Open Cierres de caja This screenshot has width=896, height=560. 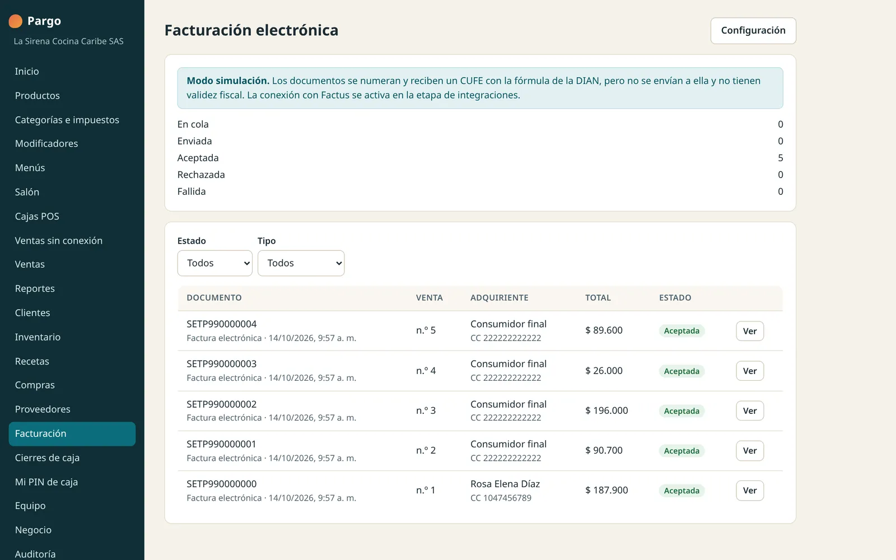point(72,458)
